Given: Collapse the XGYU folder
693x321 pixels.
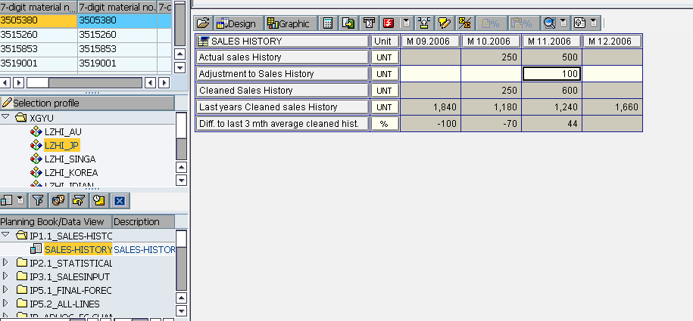Looking at the screenshot, I should pyautogui.click(x=6, y=118).
